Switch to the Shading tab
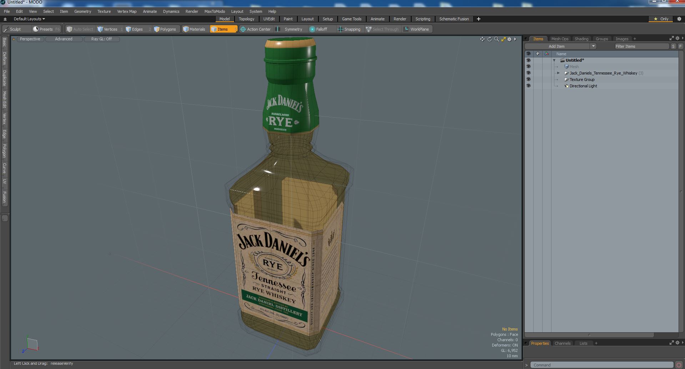Viewport: 685px width, 369px height. pos(581,39)
